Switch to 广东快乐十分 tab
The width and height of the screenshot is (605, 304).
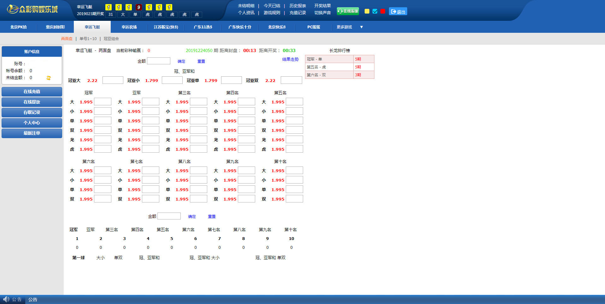(x=240, y=27)
